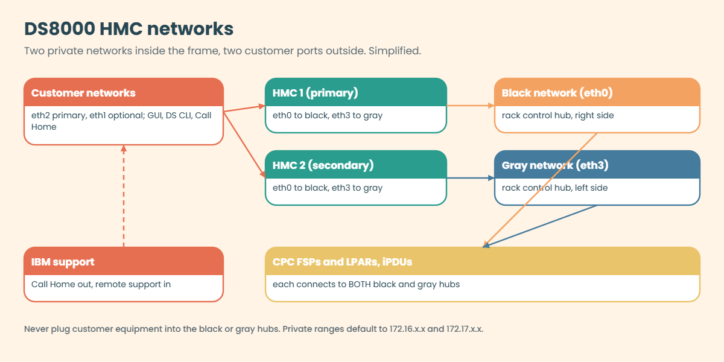
Task: Select 'rack control hub, left side' text
Action: (x=555, y=188)
